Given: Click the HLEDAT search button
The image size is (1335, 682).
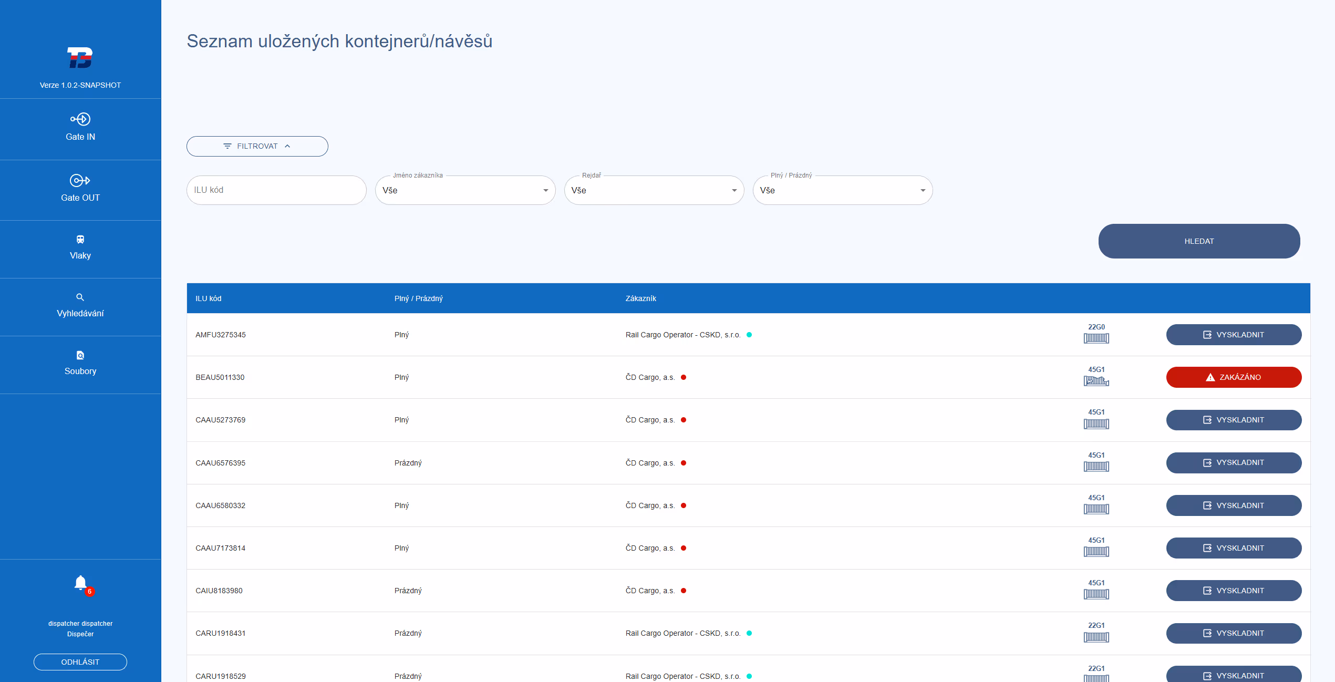Looking at the screenshot, I should [x=1199, y=241].
